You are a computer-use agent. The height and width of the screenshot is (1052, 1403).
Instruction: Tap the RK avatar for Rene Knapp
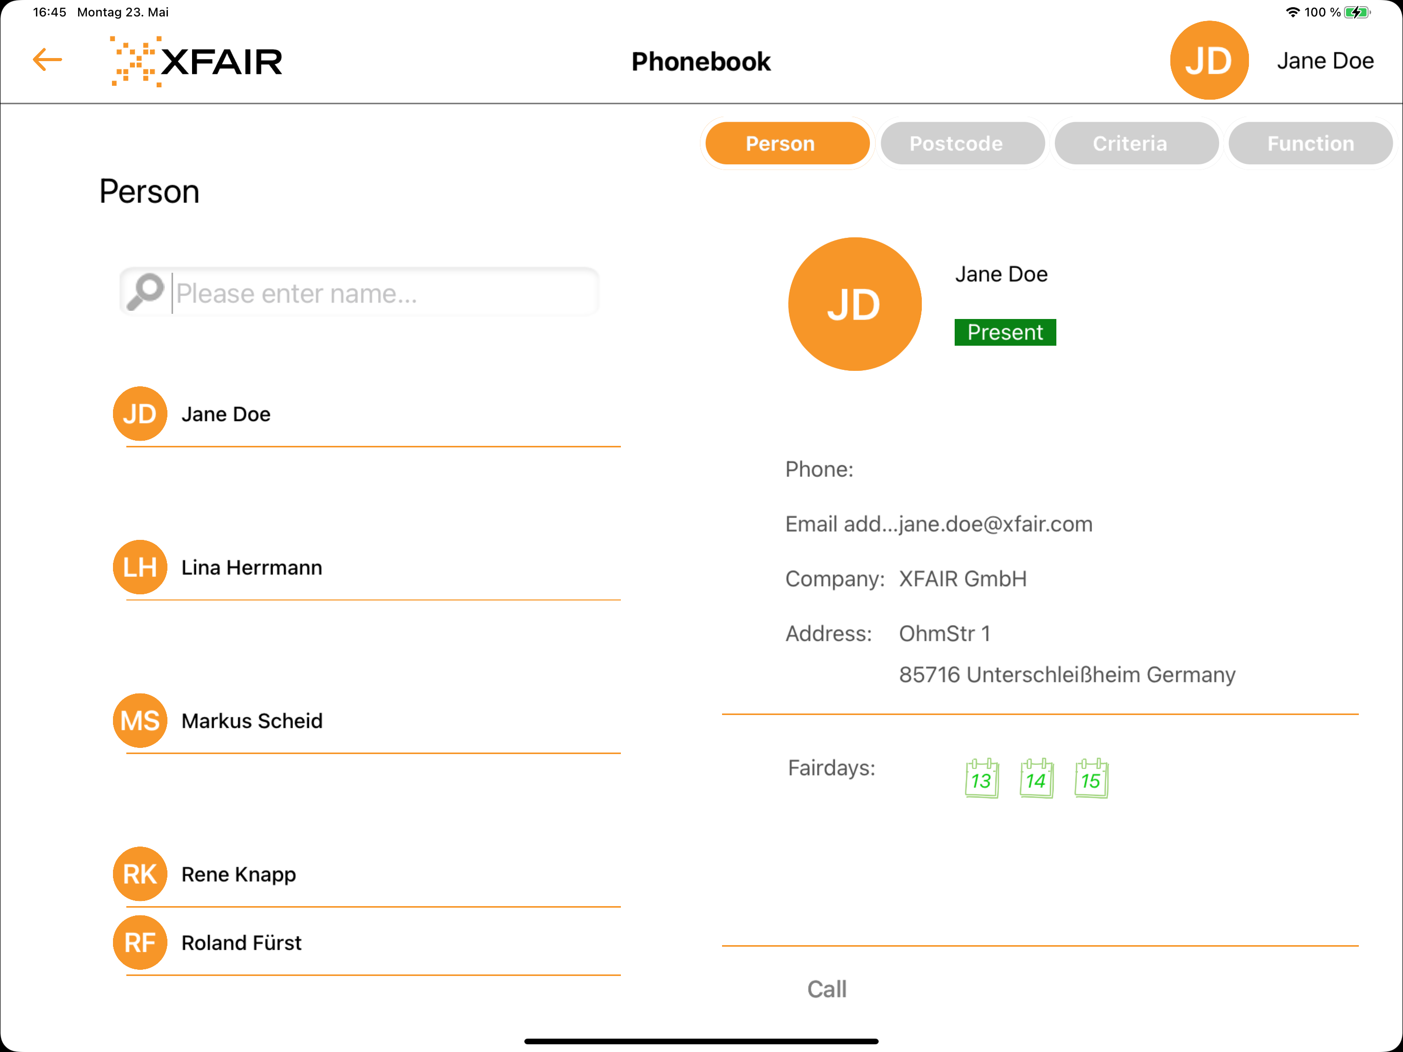click(140, 874)
